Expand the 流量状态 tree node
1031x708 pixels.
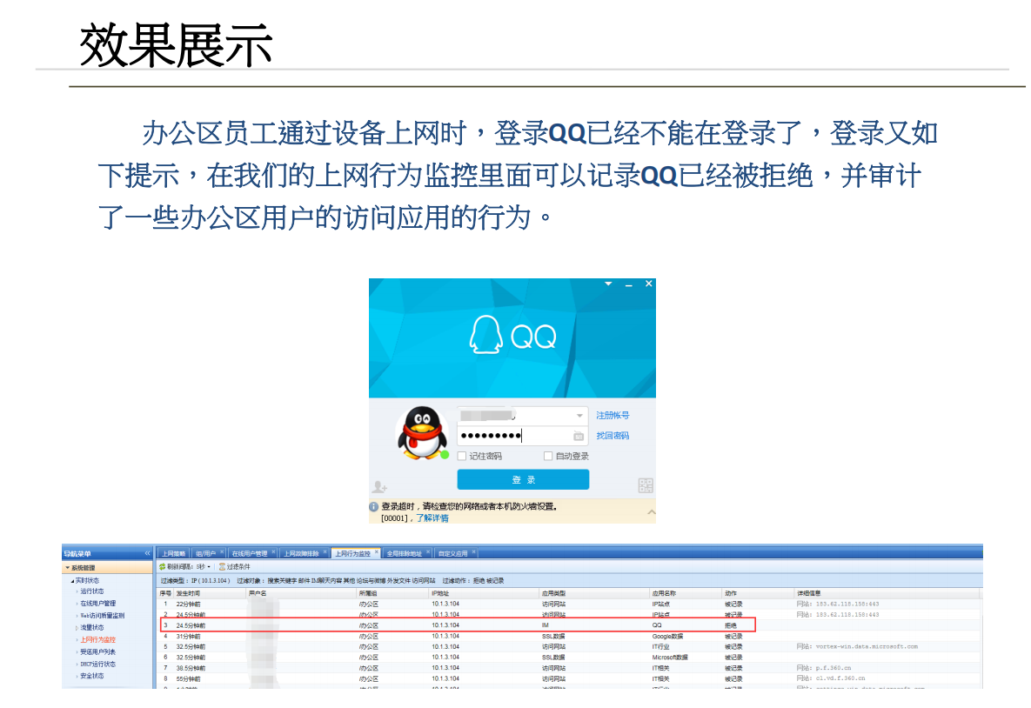[77, 628]
